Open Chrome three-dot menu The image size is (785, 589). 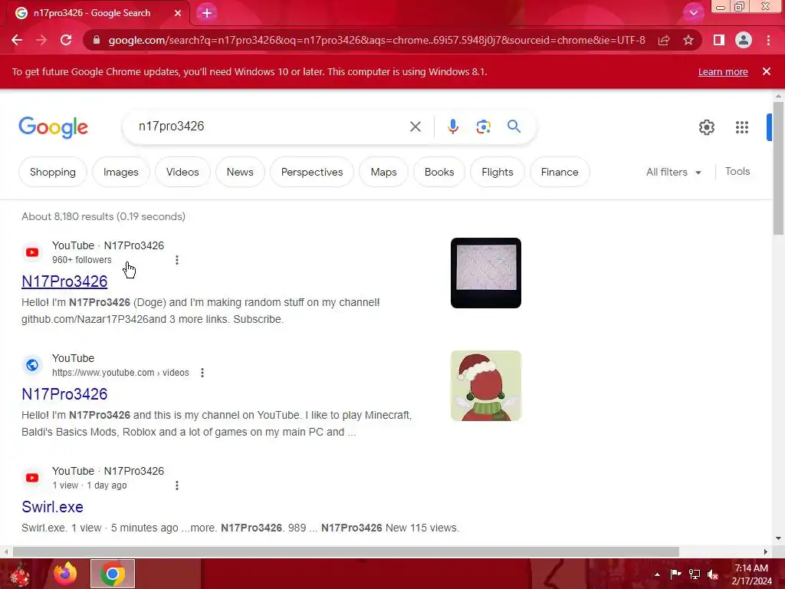(x=768, y=40)
